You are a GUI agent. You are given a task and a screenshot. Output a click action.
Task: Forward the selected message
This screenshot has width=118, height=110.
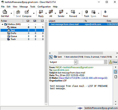(x=73, y=13)
